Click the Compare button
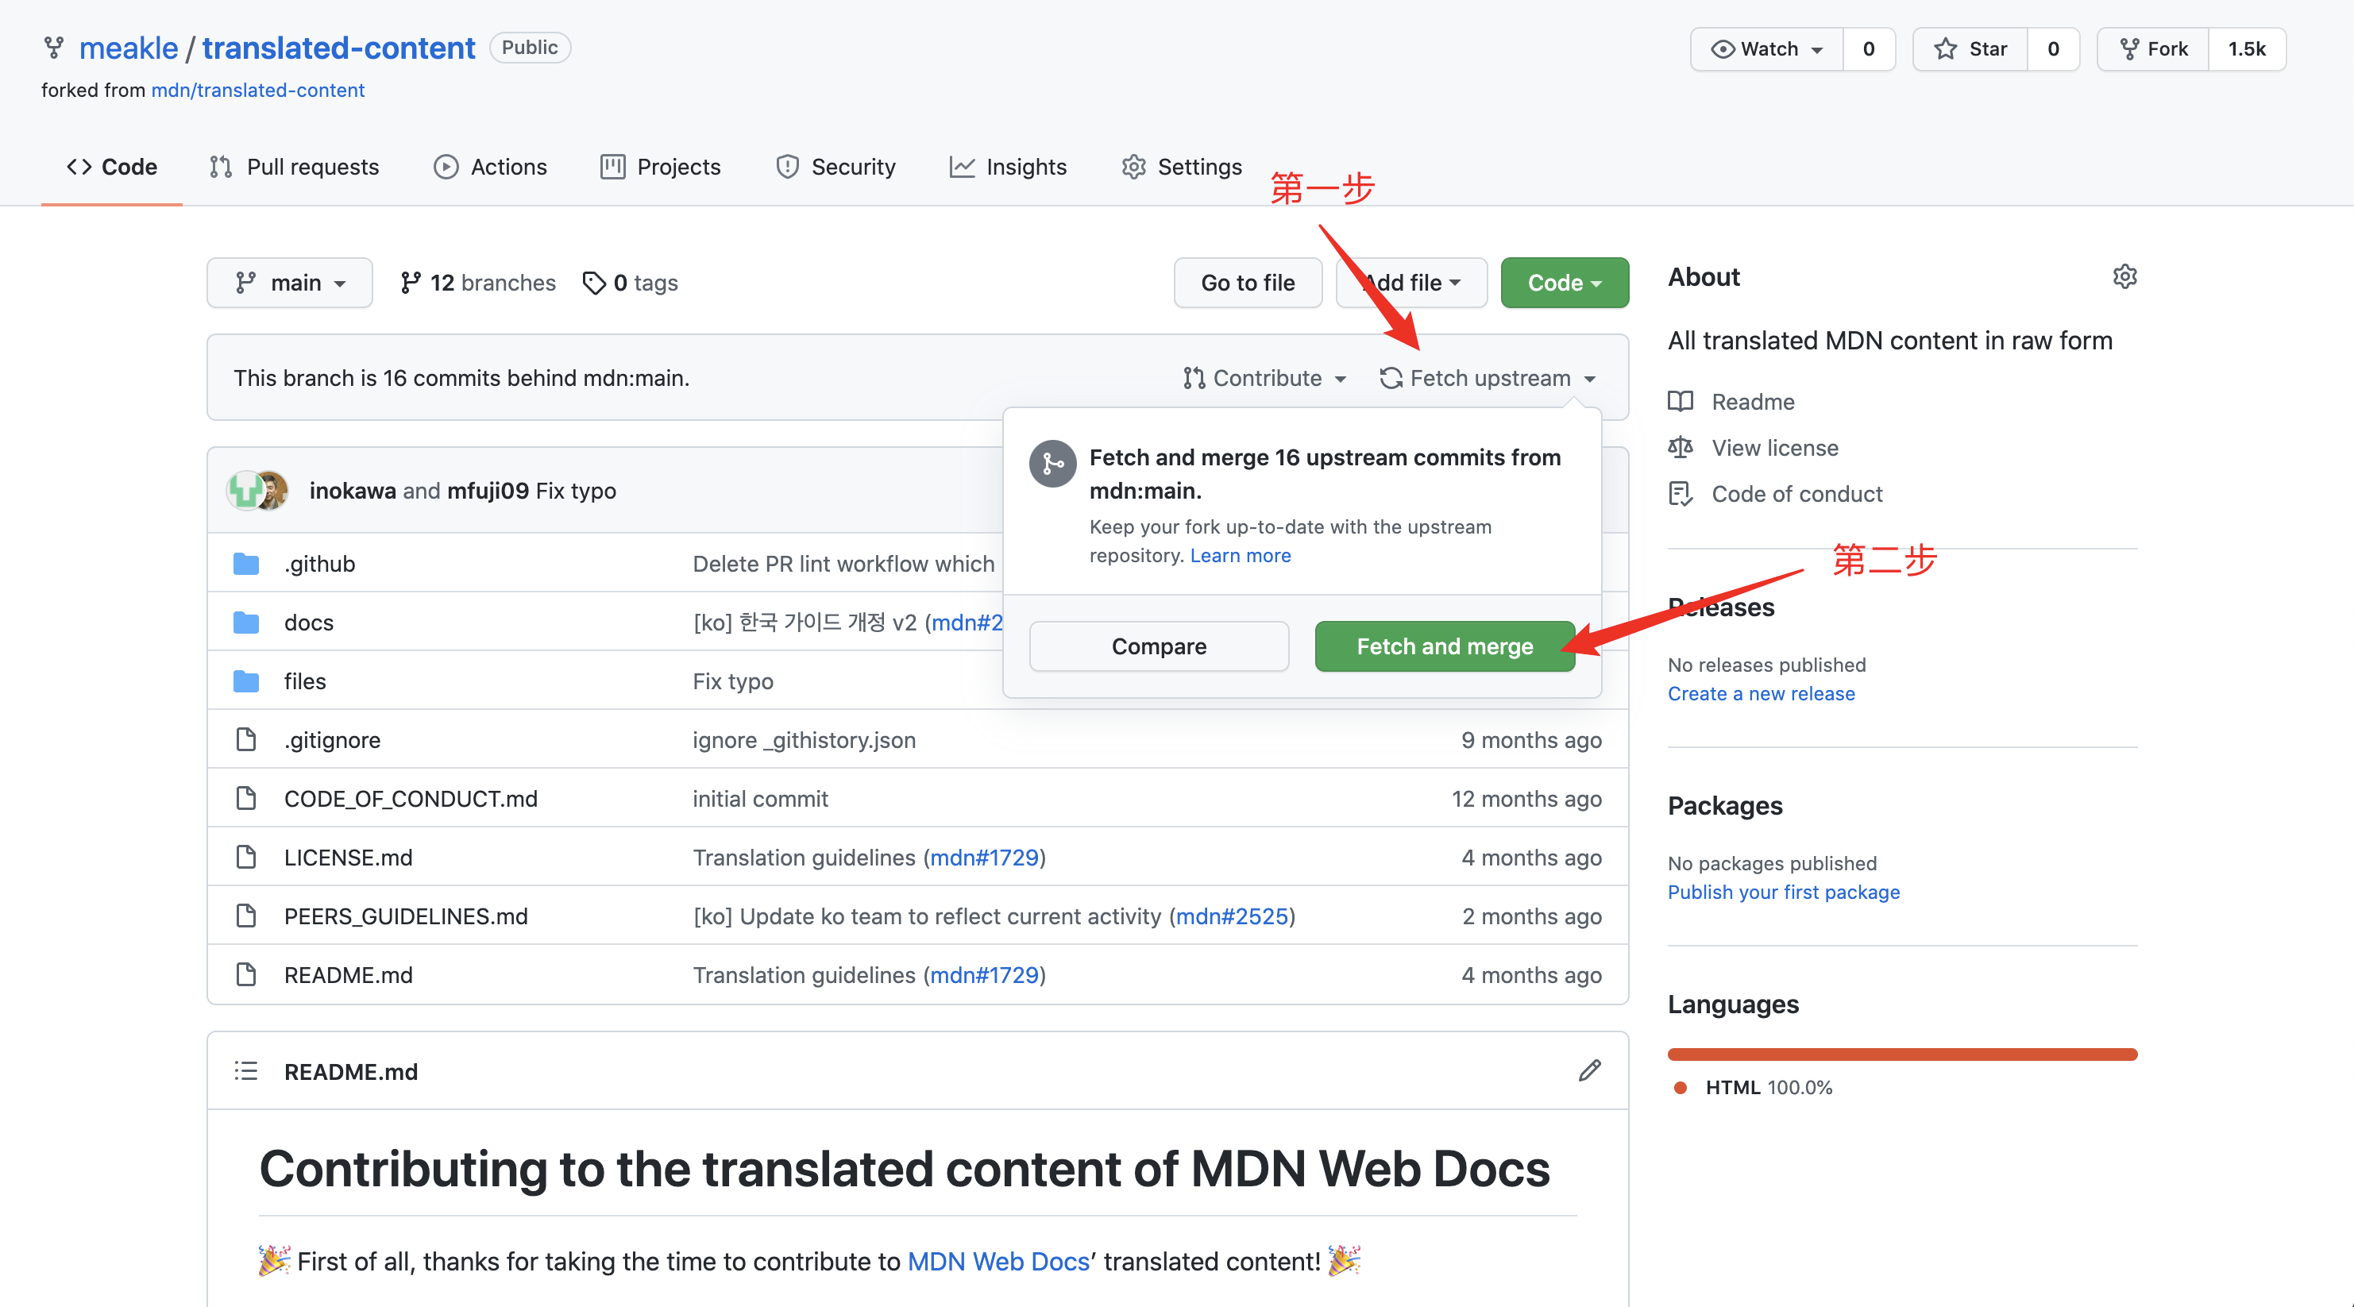Screen dimensions: 2354x1307 [x=1159, y=646]
